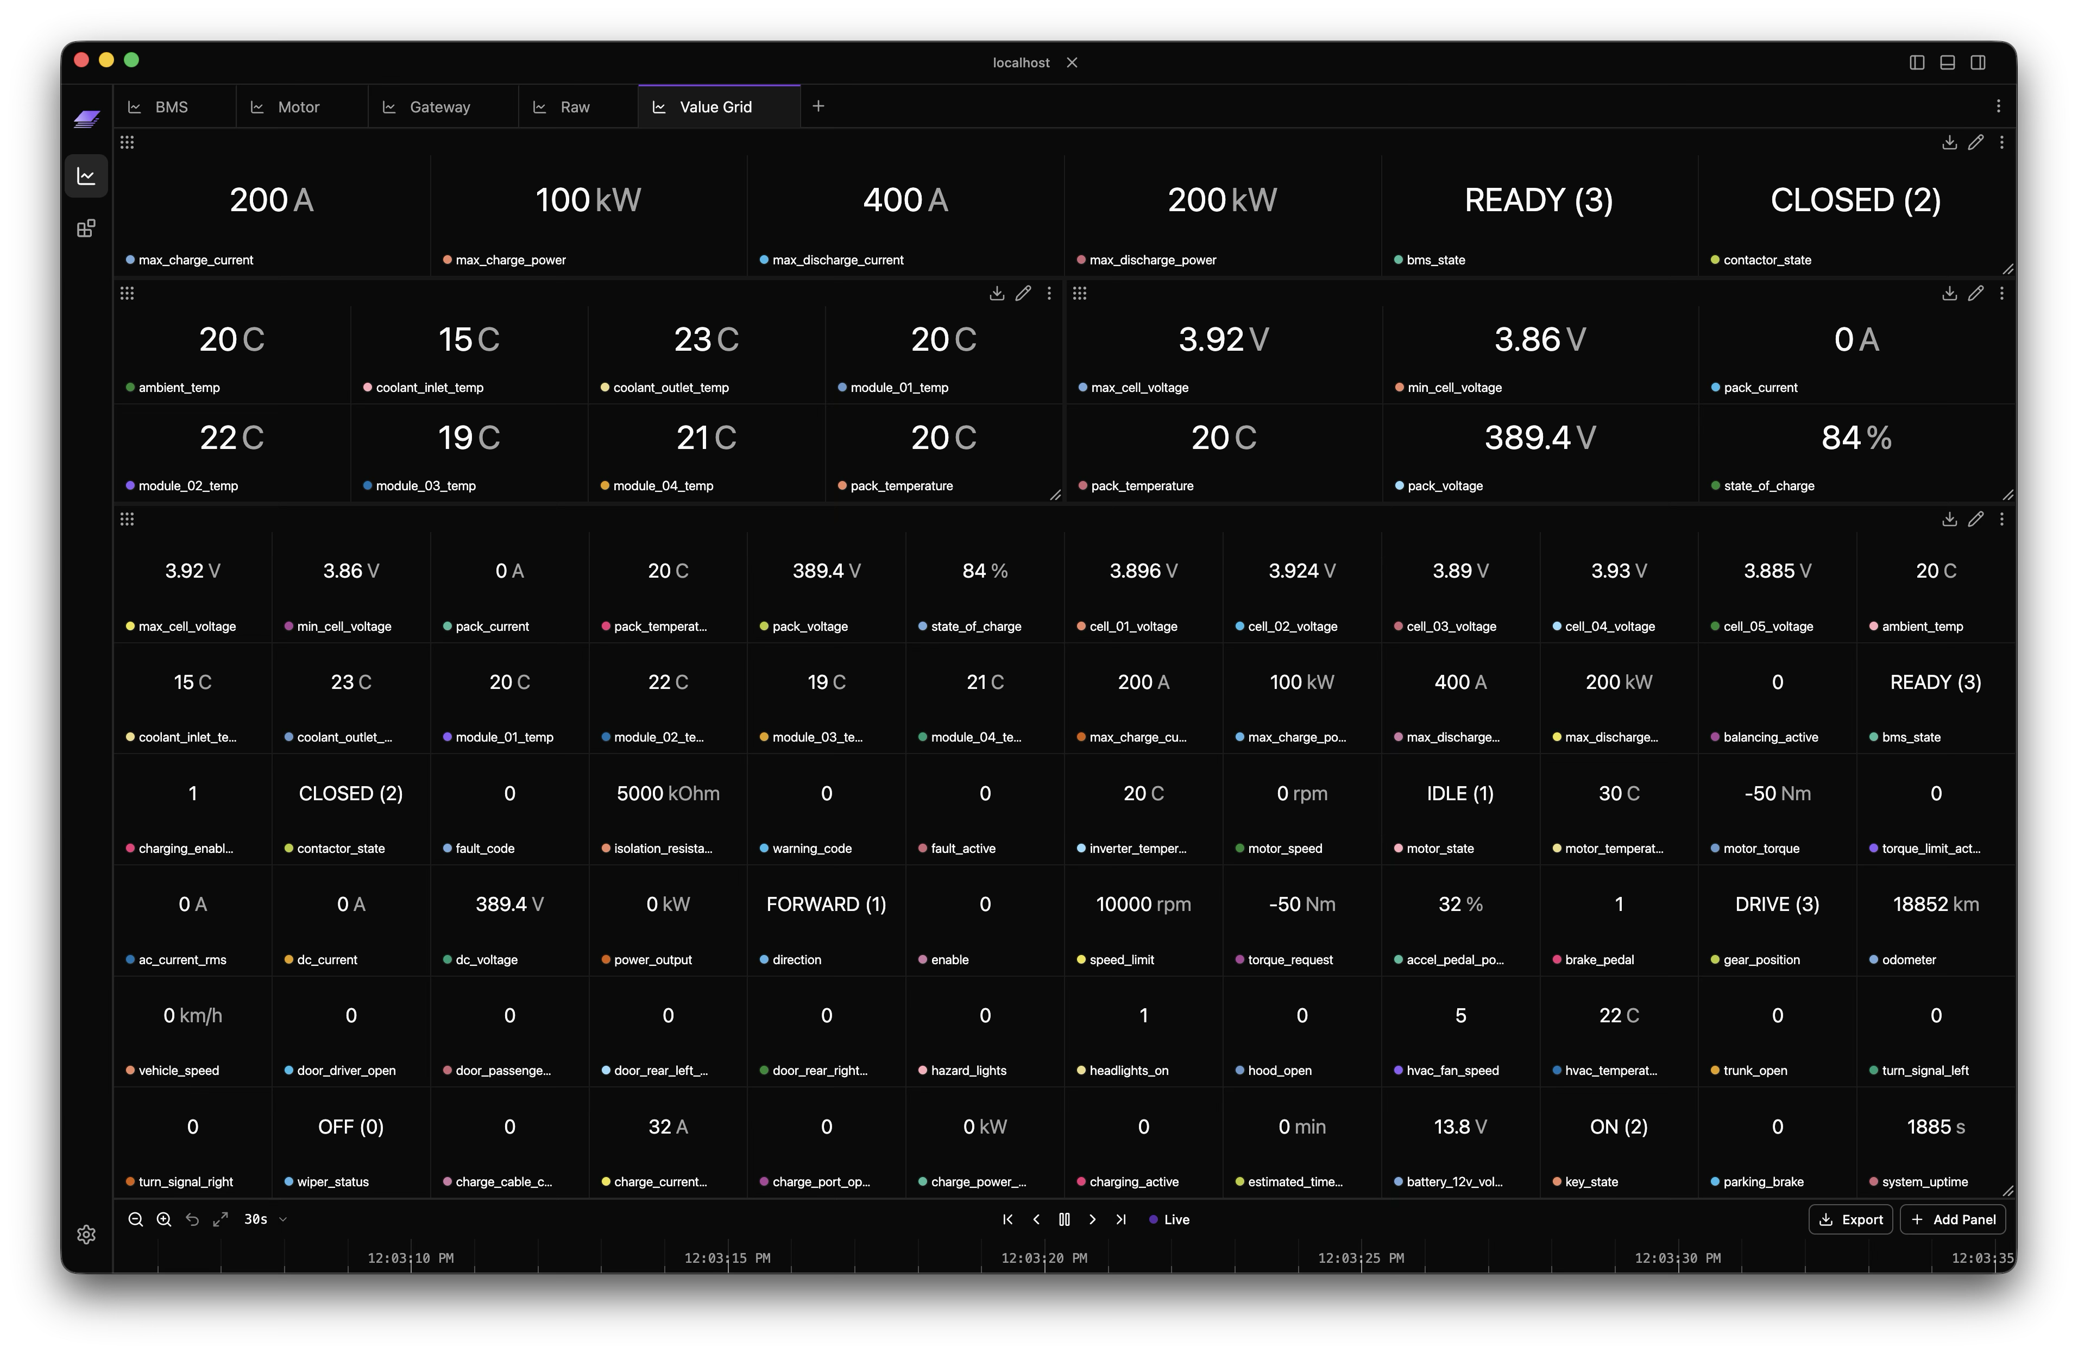
Task: Pause playback in the timeline bar
Action: point(1065,1219)
